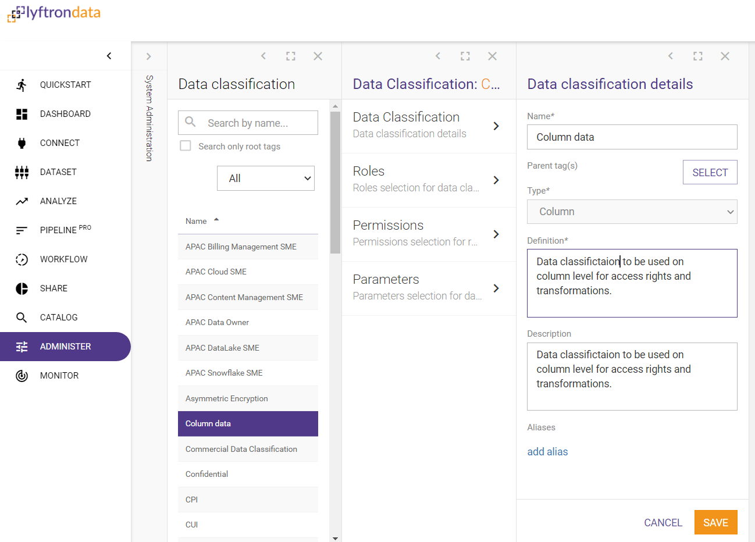Maximize the Data classification details panel
The image size is (755, 542).
point(698,56)
